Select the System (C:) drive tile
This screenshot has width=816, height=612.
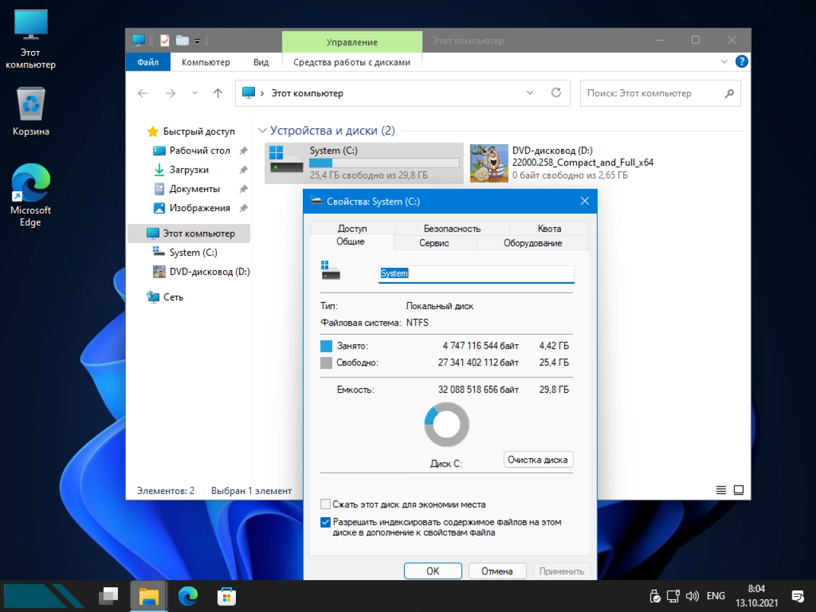click(364, 163)
